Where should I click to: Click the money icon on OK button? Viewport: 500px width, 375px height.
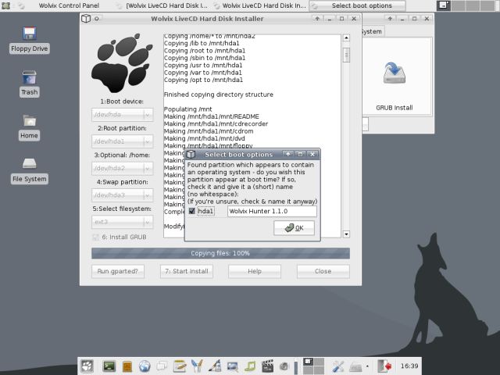(289, 227)
